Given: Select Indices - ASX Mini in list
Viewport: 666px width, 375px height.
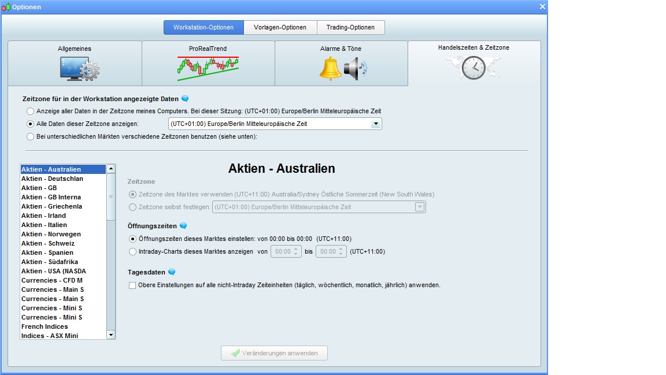Looking at the screenshot, I should (63, 336).
